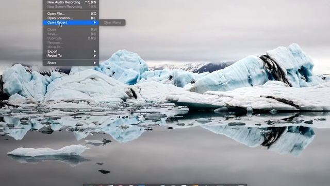Expand the Open Recent submenu arrow
330x186 pixels.
(95, 22)
